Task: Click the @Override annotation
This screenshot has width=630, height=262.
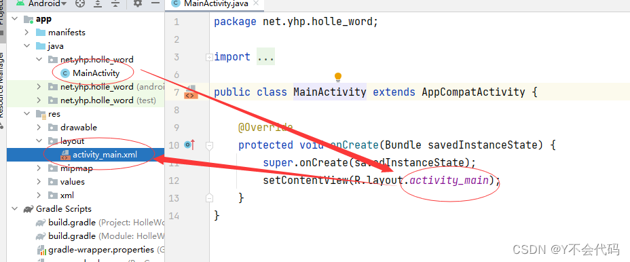Action: [265, 128]
